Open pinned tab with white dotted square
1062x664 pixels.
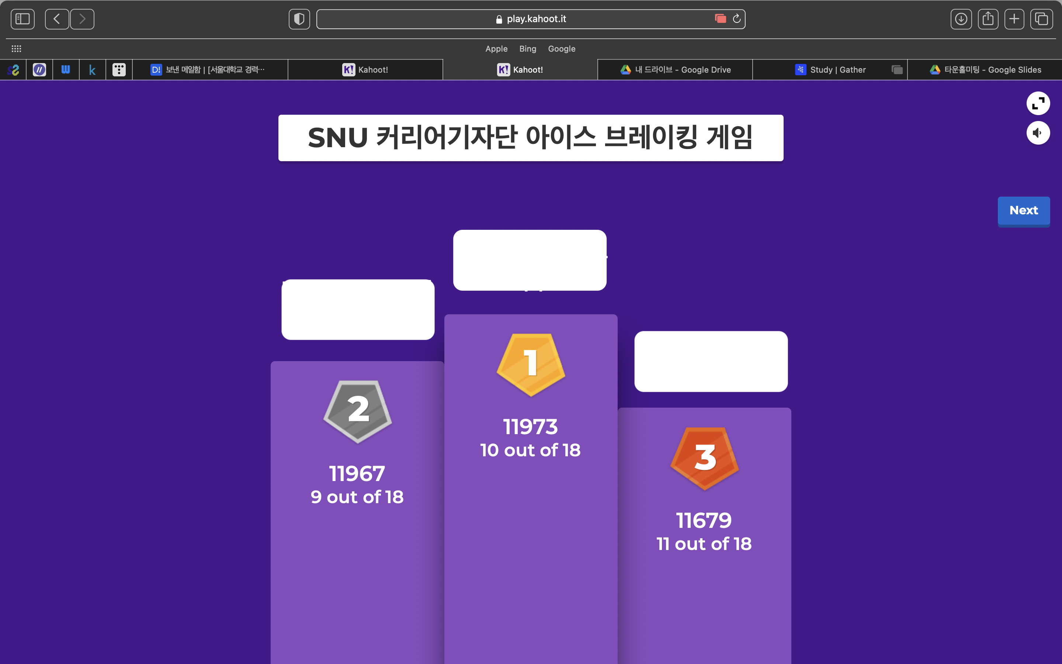[x=119, y=69]
